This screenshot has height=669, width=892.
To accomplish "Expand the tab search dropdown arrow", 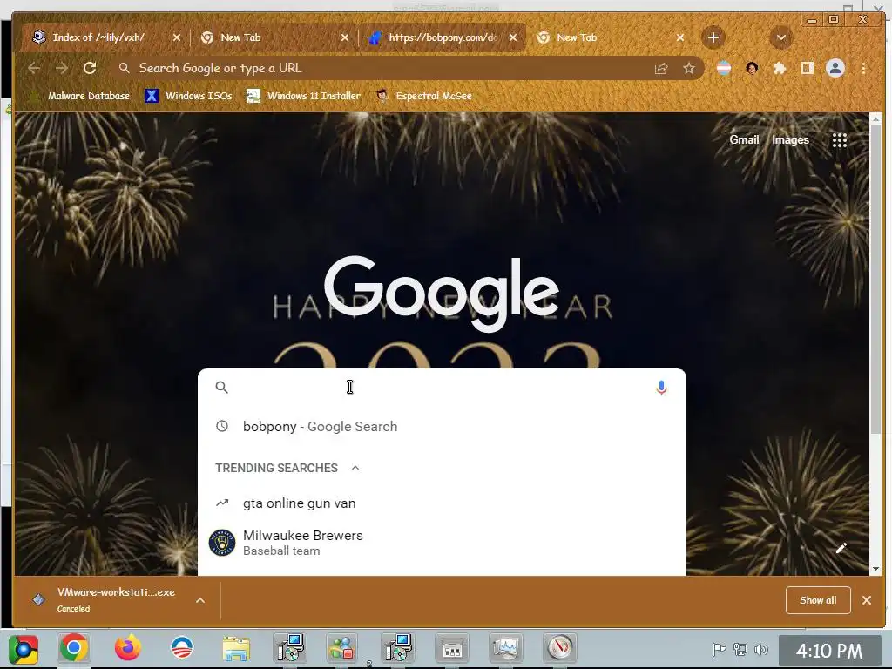I will point(781,37).
